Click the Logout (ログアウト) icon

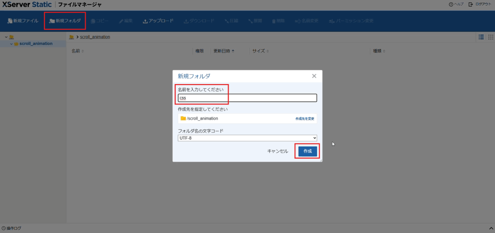[x=471, y=4]
